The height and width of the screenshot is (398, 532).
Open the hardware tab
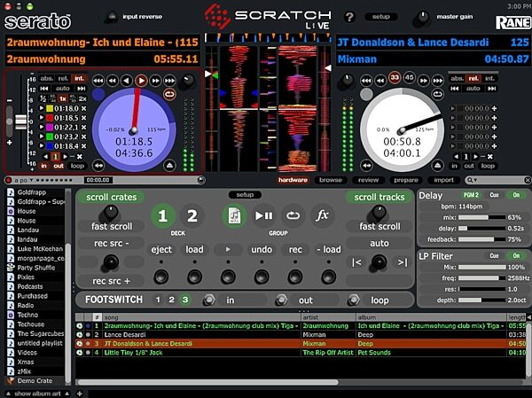[x=293, y=180]
